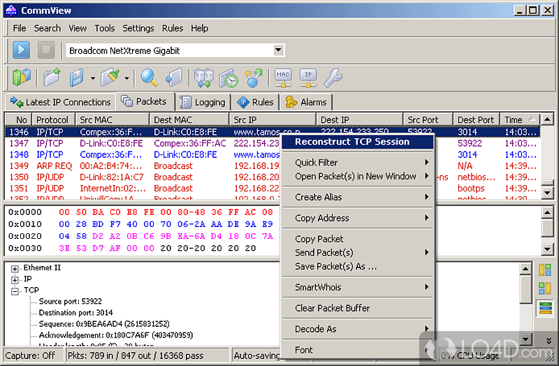Image resolution: width=559 pixels, height=366 pixels.
Task: Click the broom clear-buffer icon
Action: pyautogui.click(x=110, y=77)
